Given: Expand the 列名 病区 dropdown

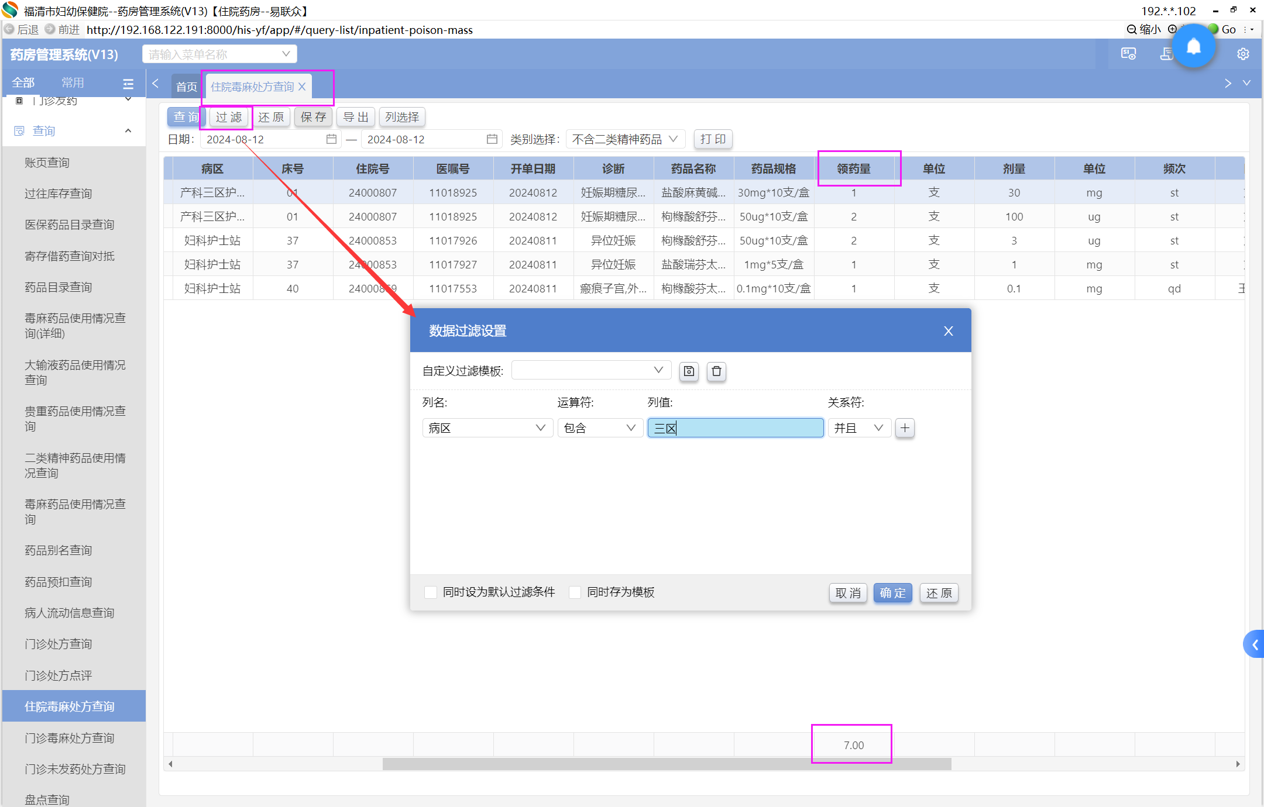Looking at the screenshot, I should pos(487,428).
